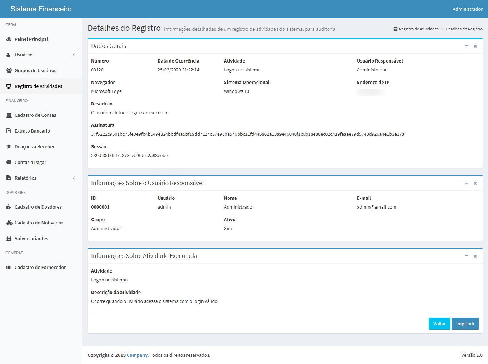Open Registro de Atividades in sidebar
The height and width of the screenshot is (364, 488).
coord(38,86)
